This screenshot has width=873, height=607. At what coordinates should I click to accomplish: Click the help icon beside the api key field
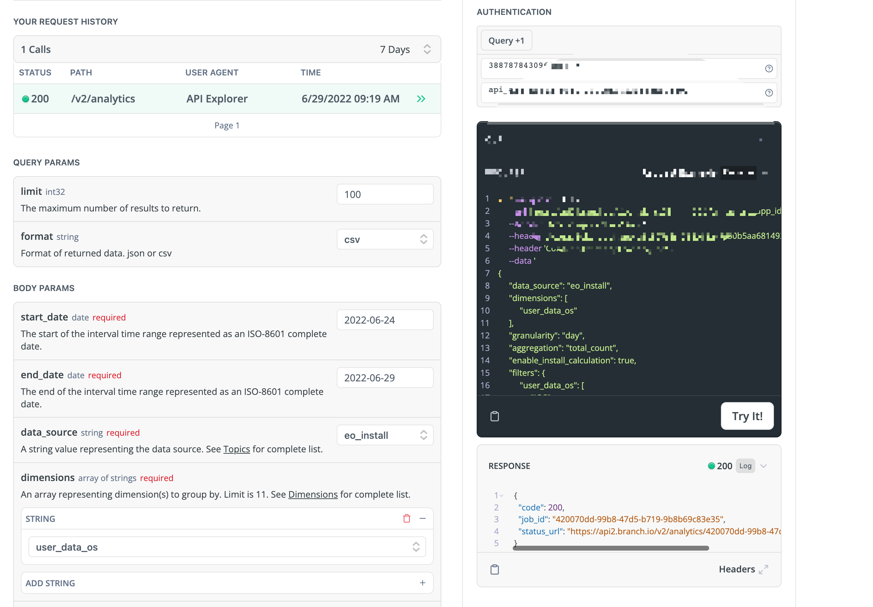768,93
